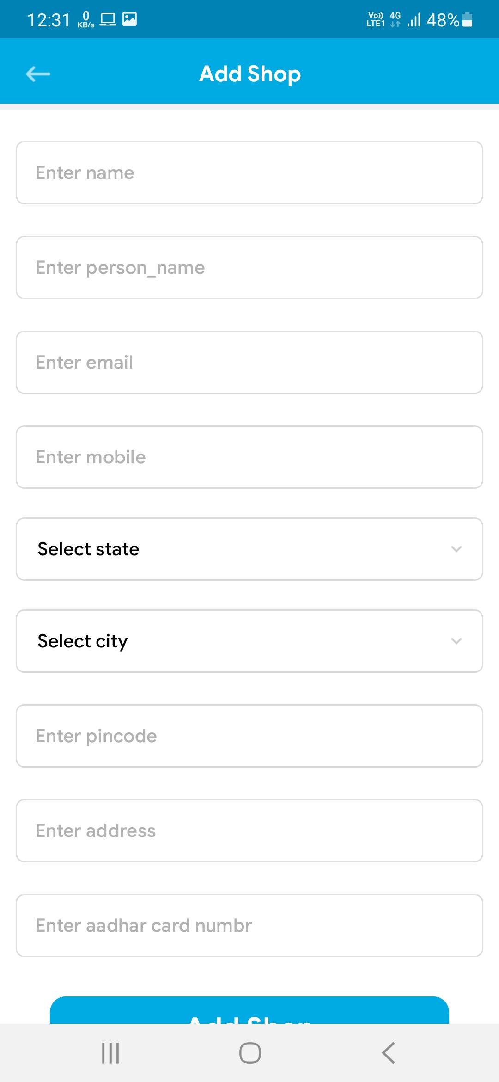Tap the Android recent apps icon

coord(110,1053)
